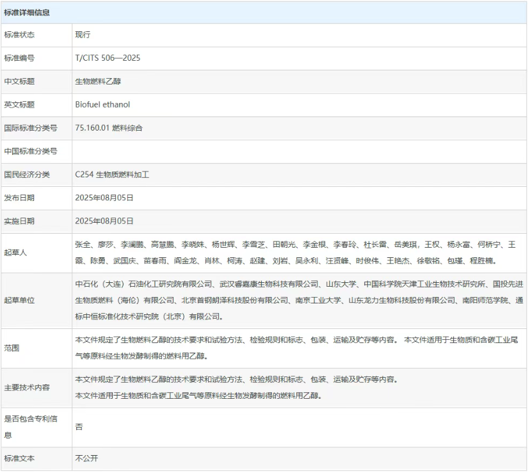
Task: Select the standard number T/CITS 506—2025
Action: [x=108, y=58]
